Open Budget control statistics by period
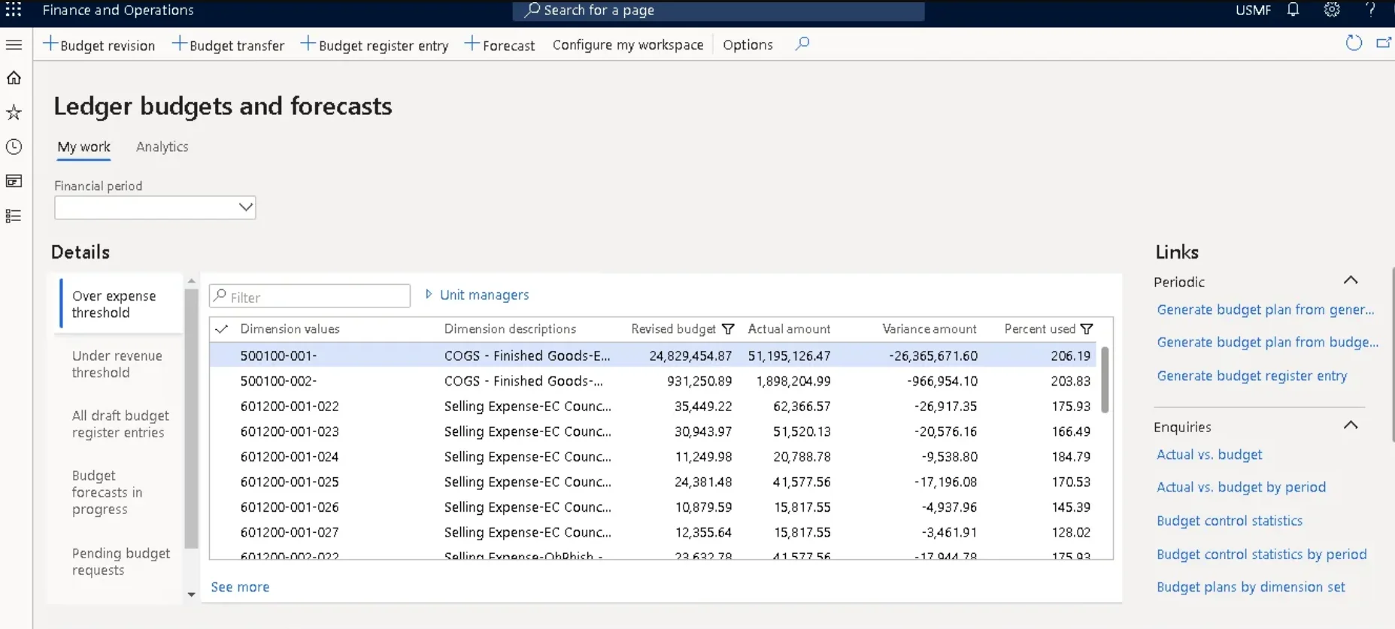This screenshot has height=629, width=1395. point(1261,554)
